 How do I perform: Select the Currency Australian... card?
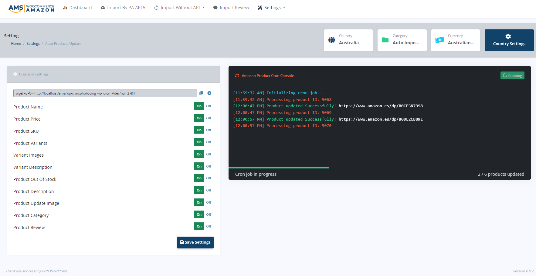[x=456, y=40]
